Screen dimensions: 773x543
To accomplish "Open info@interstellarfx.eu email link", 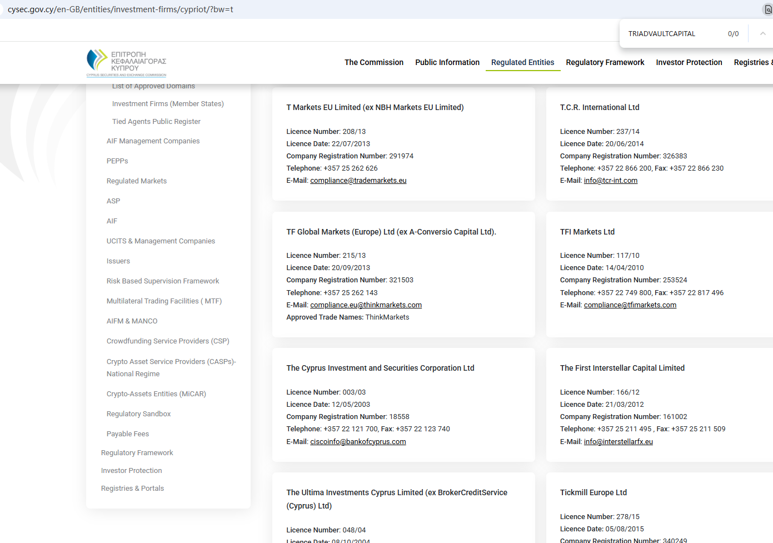I will coord(618,442).
